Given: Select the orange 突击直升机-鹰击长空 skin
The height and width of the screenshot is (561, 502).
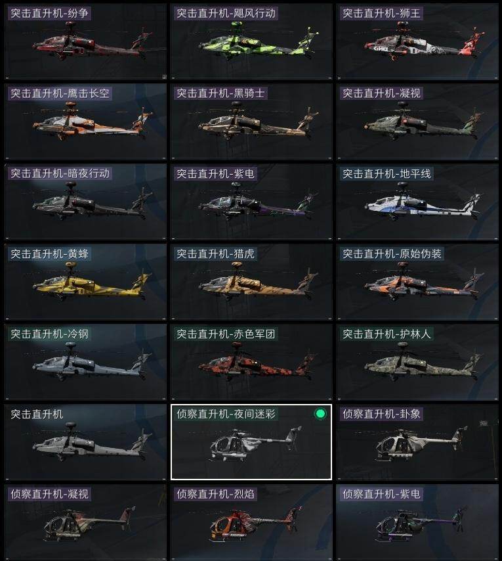Looking at the screenshot, I should 85,122.
